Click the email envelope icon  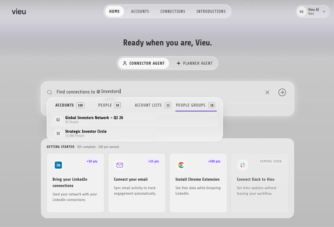[x=120, y=165]
